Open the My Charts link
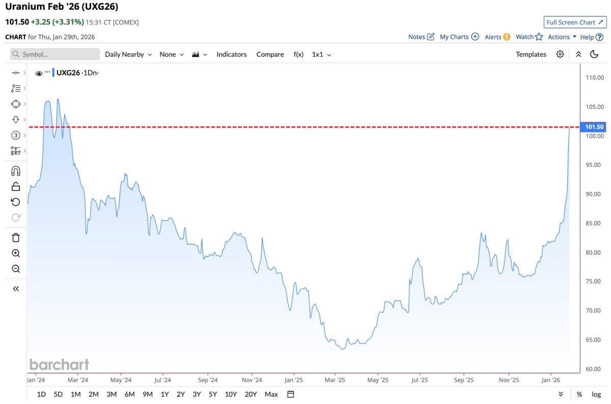The height and width of the screenshot is (404, 611). tap(455, 36)
